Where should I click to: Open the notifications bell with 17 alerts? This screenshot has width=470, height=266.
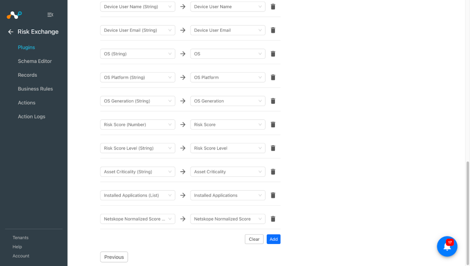tap(447, 246)
